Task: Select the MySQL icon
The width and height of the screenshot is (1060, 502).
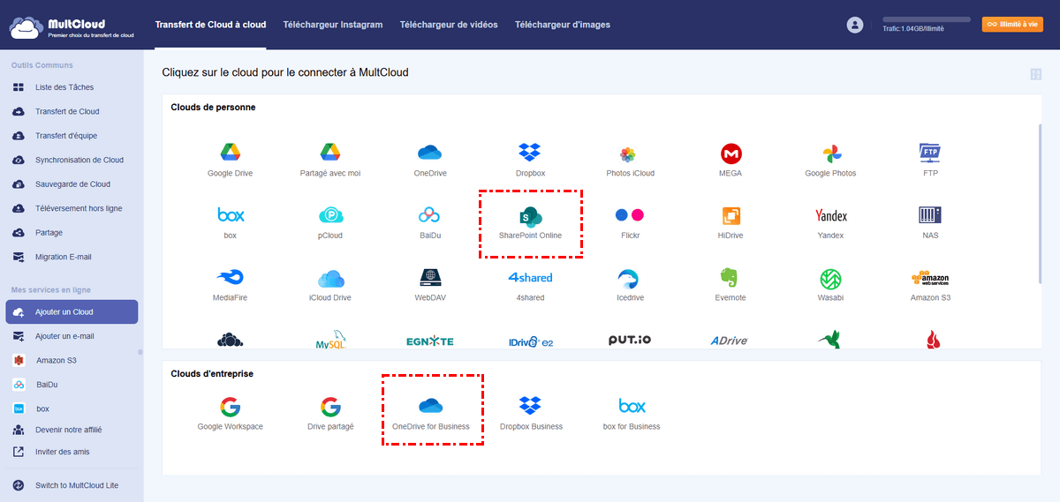Action: (330, 340)
